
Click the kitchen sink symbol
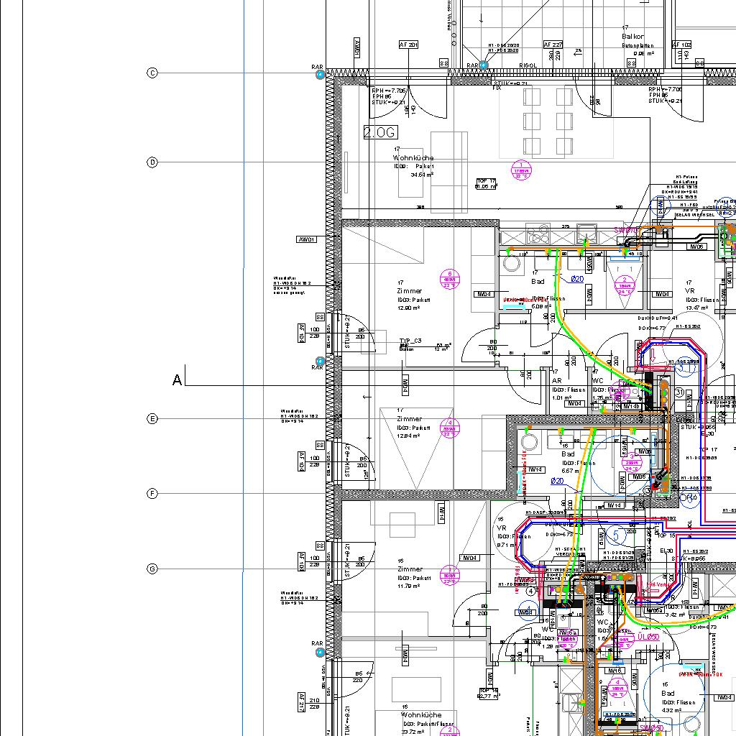click(587, 234)
